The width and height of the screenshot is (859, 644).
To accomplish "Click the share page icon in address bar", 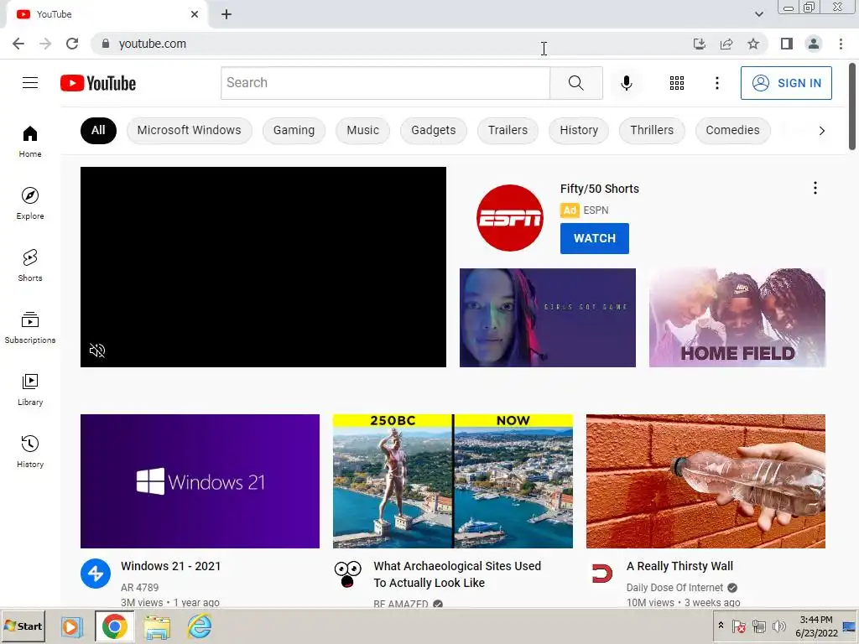I will click(726, 44).
